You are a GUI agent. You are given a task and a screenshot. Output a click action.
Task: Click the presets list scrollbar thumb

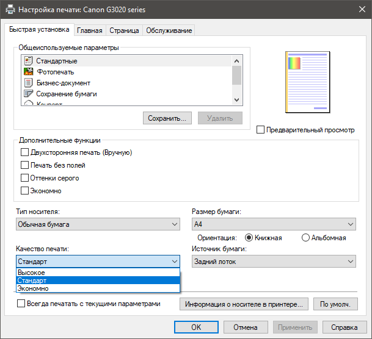[236, 75]
